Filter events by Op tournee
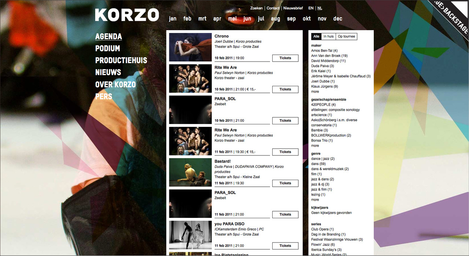The height and width of the screenshot is (256, 469). click(x=346, y=37)
